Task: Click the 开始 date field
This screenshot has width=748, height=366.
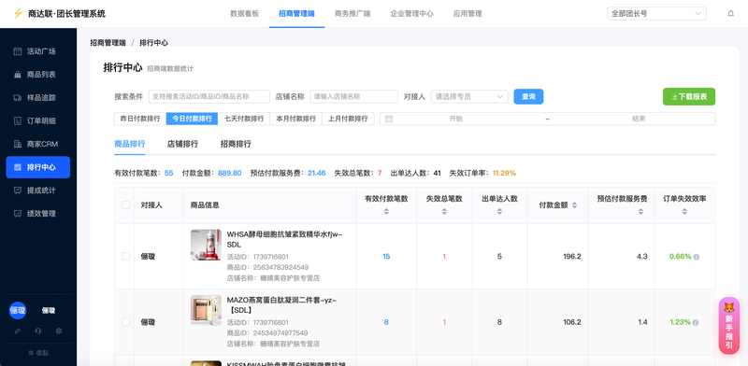Action: pos(455,119)
